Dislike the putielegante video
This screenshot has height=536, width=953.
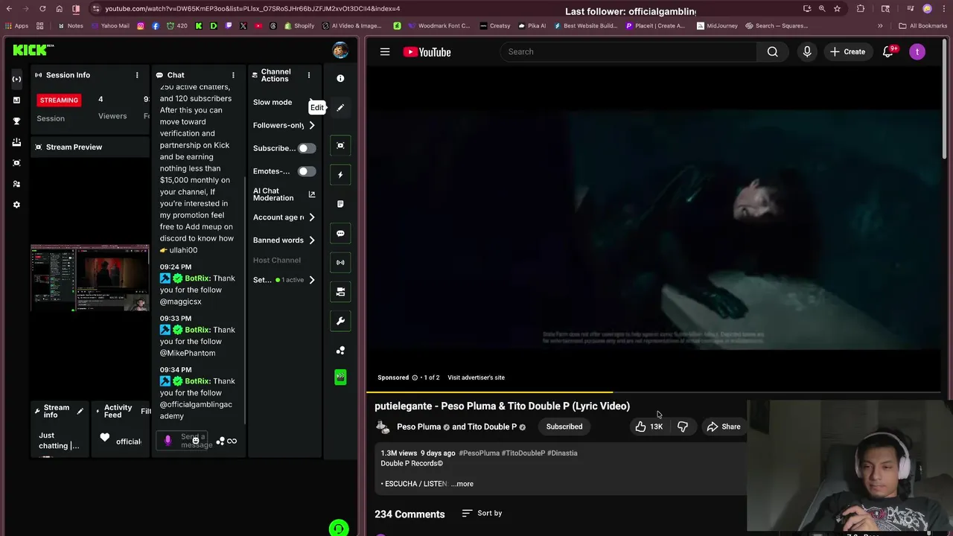click(x=683, y=427)
